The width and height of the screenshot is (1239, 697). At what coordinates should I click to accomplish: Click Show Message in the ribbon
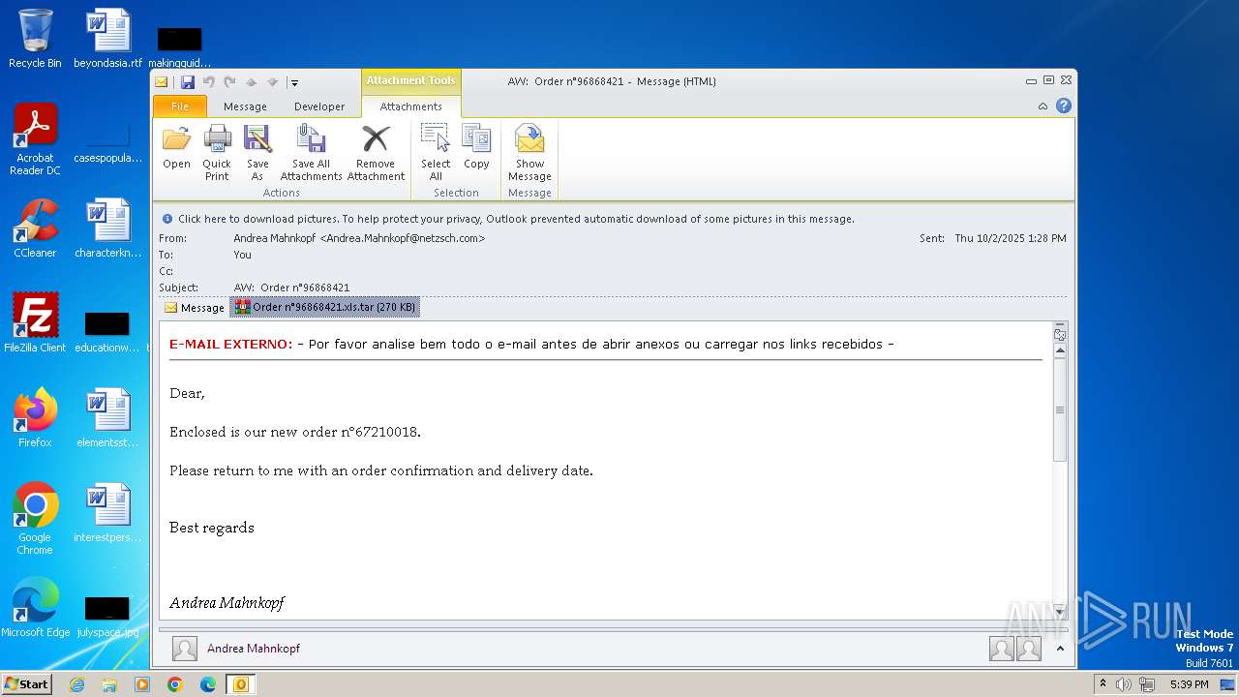click(x=529, y=153)
